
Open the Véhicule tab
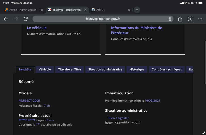point(45,69)
